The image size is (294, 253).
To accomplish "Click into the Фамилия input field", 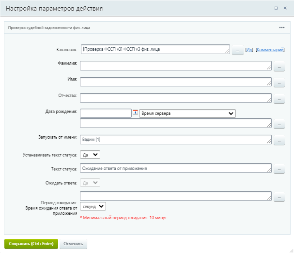I will pos(175,66).
